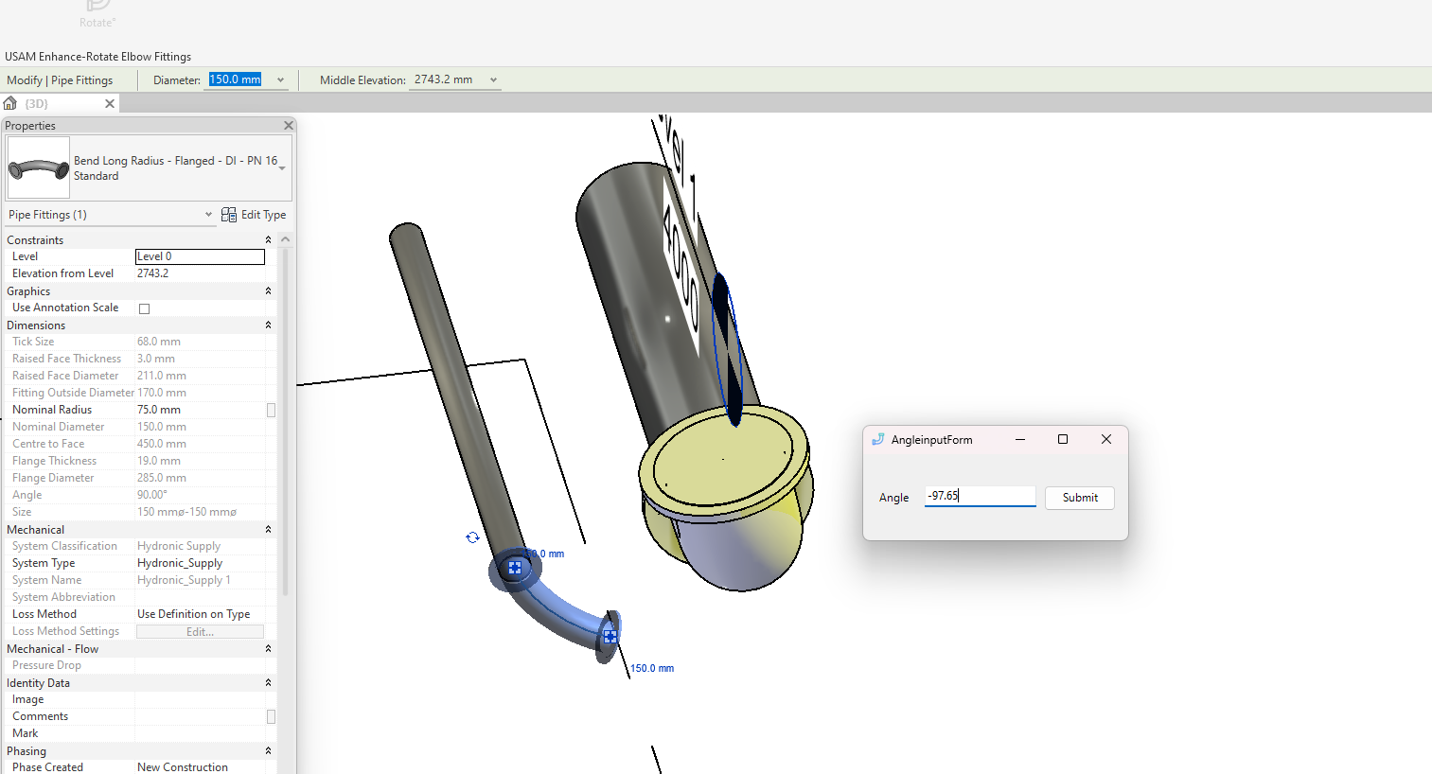The height and width of the screenshot is (774, 1432).
Task: Maximize the AngleinputForm dialog
Action: pos(1063,439)
